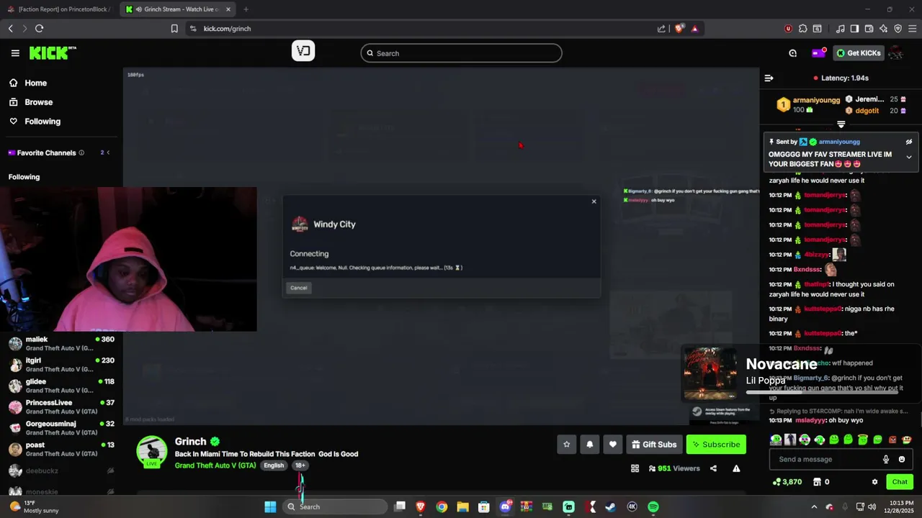Open offline deebuckz channel

coord(61,471)
